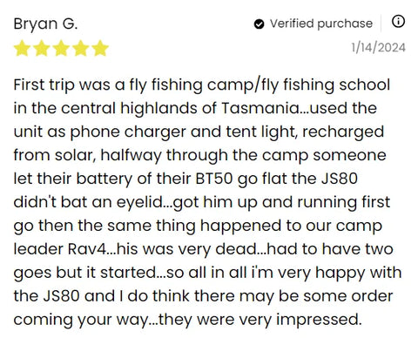Click the second yellow rating star
Viewport: 418px width, 338px height.
coord(42,48)
